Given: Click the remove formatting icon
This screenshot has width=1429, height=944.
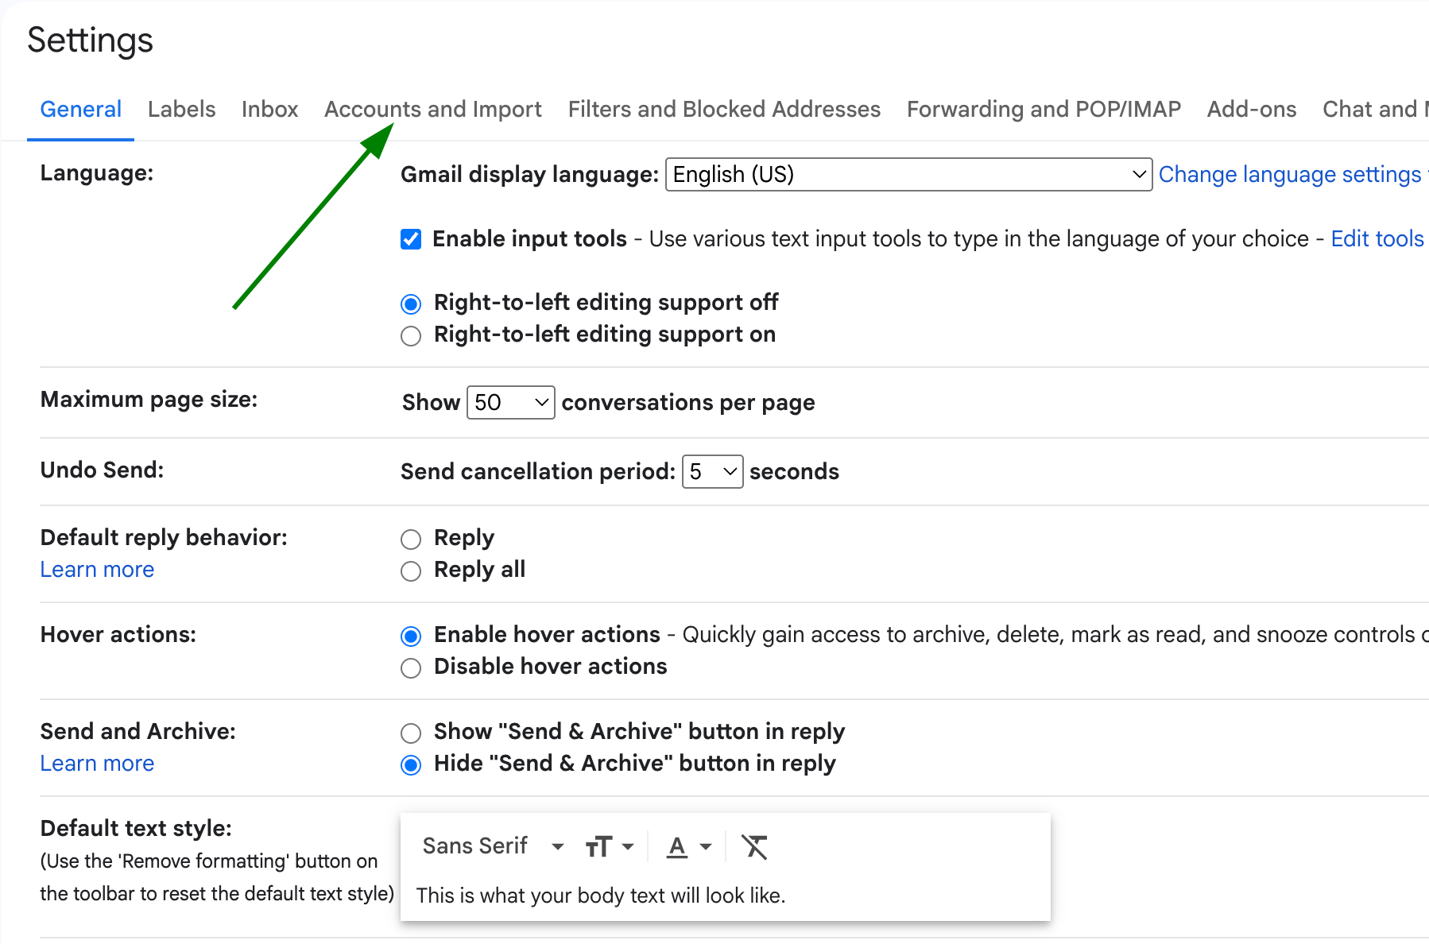Looking at the screenshot, I should tap(755, 847).
